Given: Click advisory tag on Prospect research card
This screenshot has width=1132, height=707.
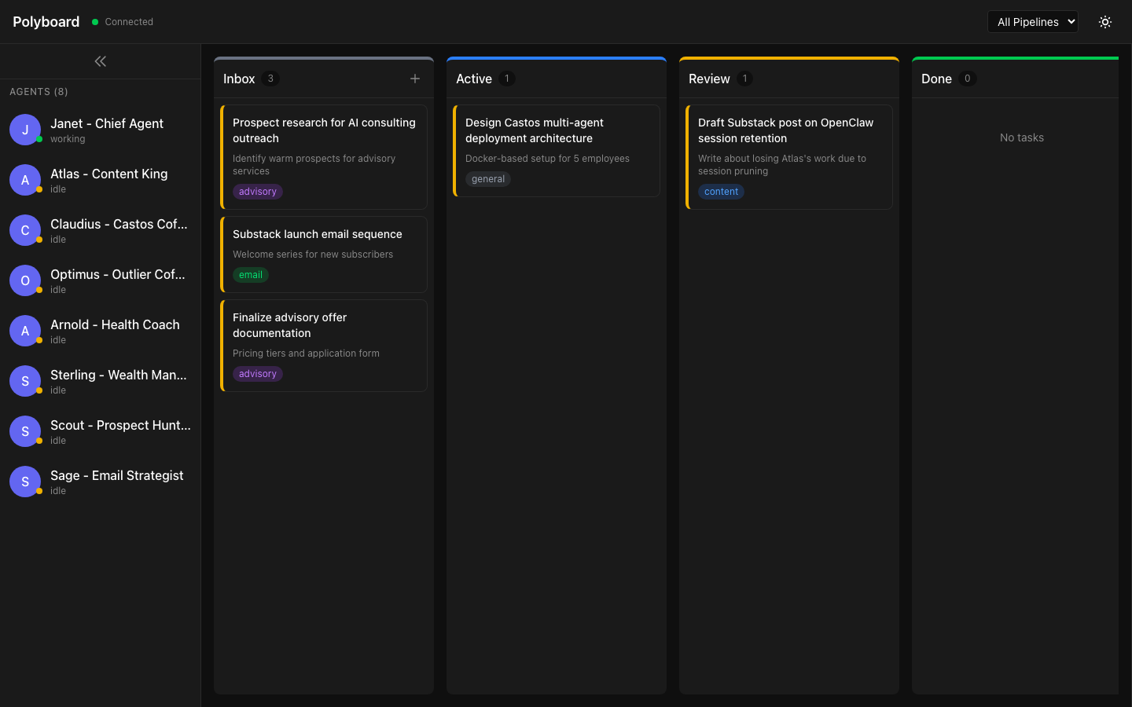Looking at the screenshot, I should coord(257,192).
